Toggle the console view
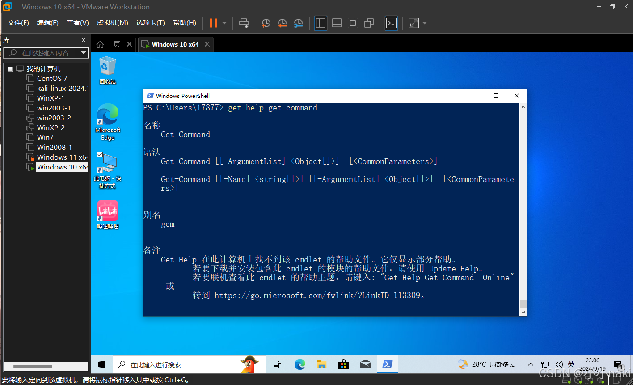 (391, 23)
